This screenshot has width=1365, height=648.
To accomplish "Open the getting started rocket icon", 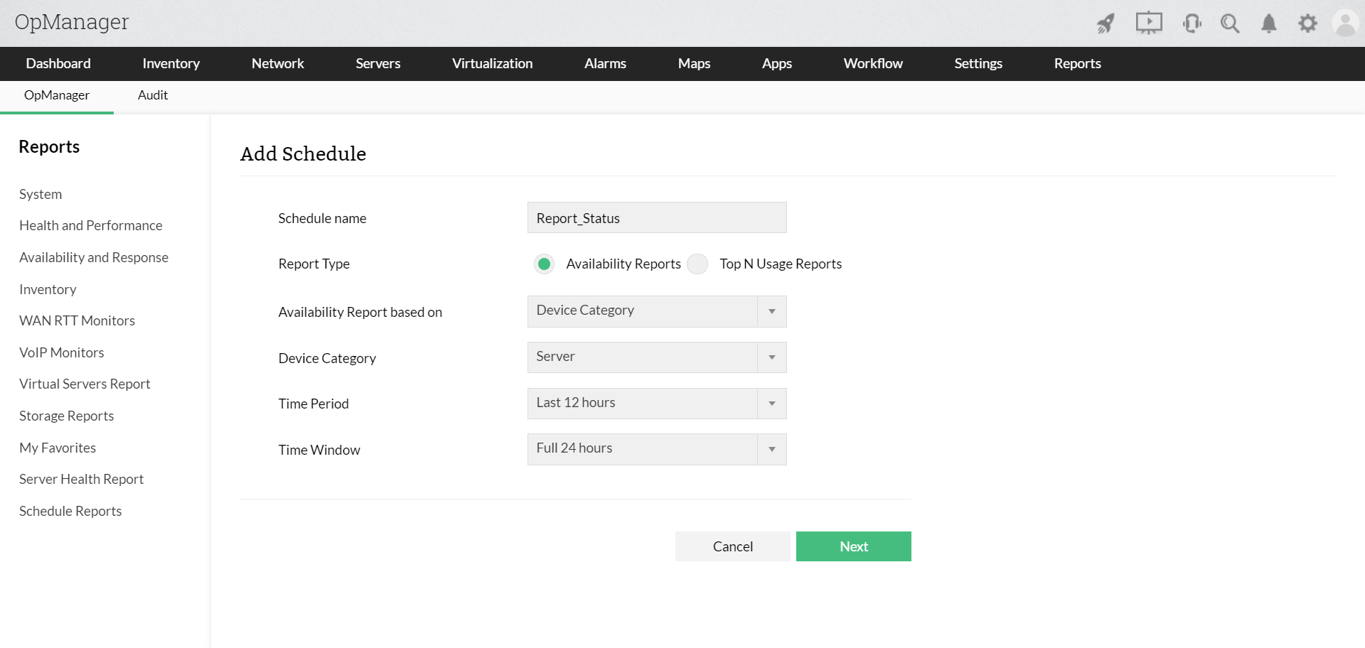I will tap(1106, 23).
